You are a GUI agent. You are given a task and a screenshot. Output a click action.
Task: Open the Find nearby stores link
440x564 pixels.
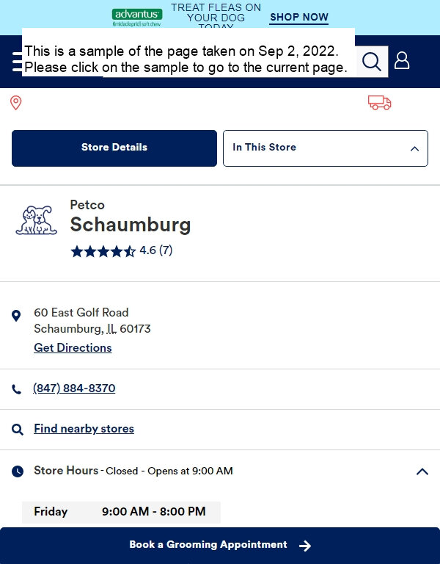84,429
